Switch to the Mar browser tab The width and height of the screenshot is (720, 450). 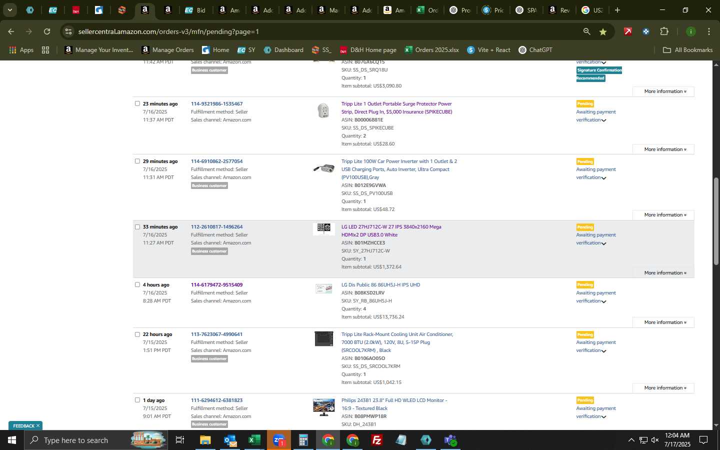coord(328,10)
